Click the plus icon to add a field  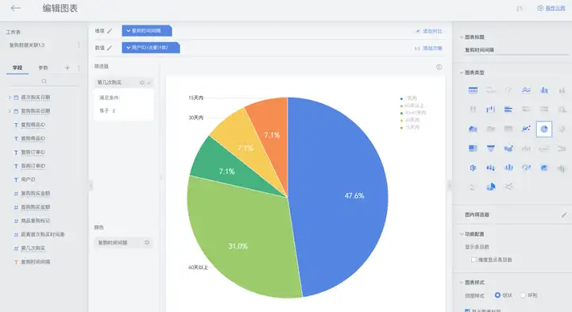coord(67,67)
